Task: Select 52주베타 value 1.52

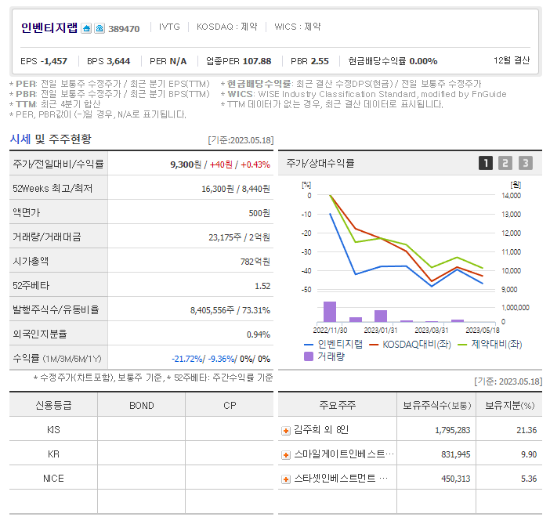Action: pyautogui.click(x=262, y=286)
